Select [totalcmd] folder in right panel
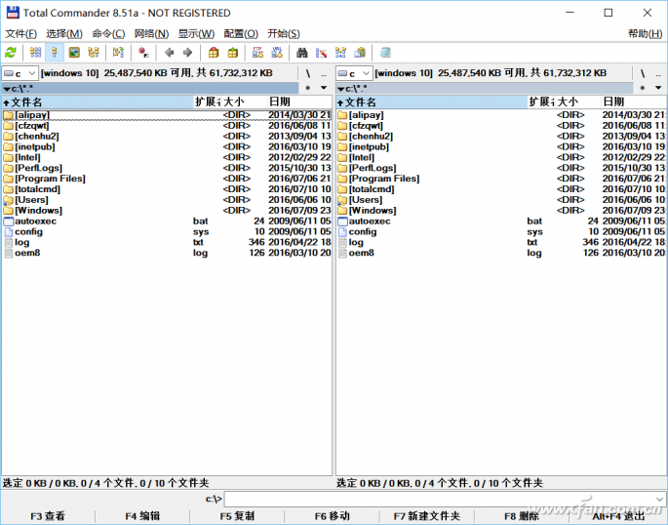Image resolution: width=668 pixels, height=525 pixels. click(x=501, y=189)
